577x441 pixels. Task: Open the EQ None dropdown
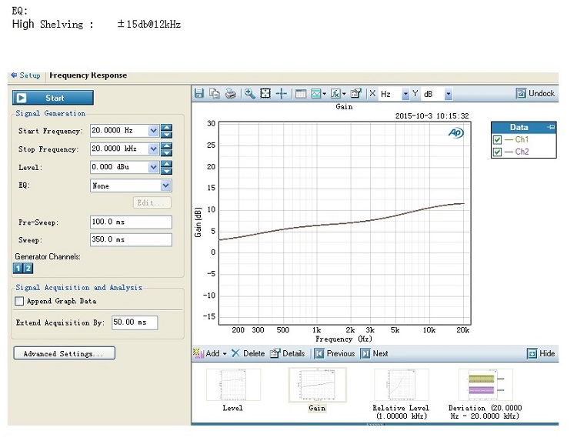pyautogui.click(x=131, y=185)
